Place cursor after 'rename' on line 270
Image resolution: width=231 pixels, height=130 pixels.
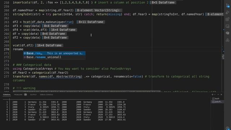click(23, 49)
